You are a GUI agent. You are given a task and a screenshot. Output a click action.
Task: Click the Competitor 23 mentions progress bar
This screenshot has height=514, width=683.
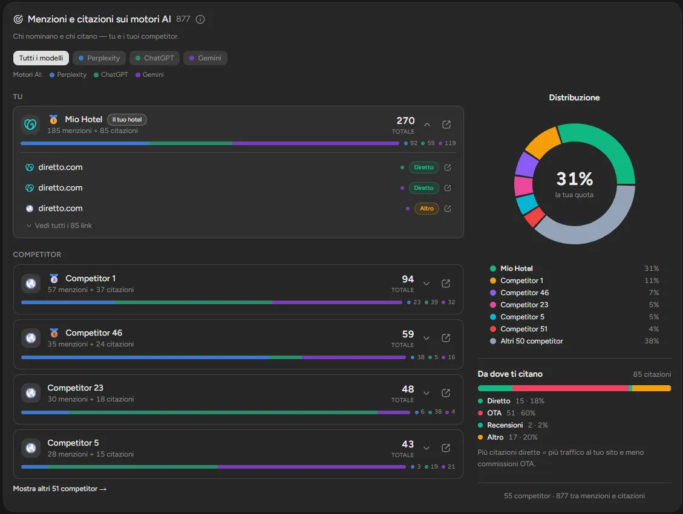click(x=215, y=412)
